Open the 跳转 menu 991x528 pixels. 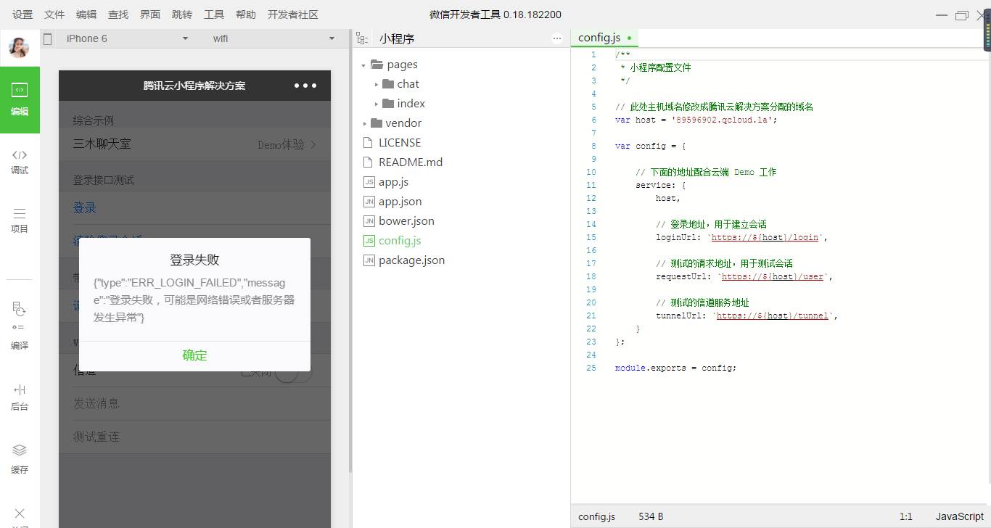[x=182, y=15]
